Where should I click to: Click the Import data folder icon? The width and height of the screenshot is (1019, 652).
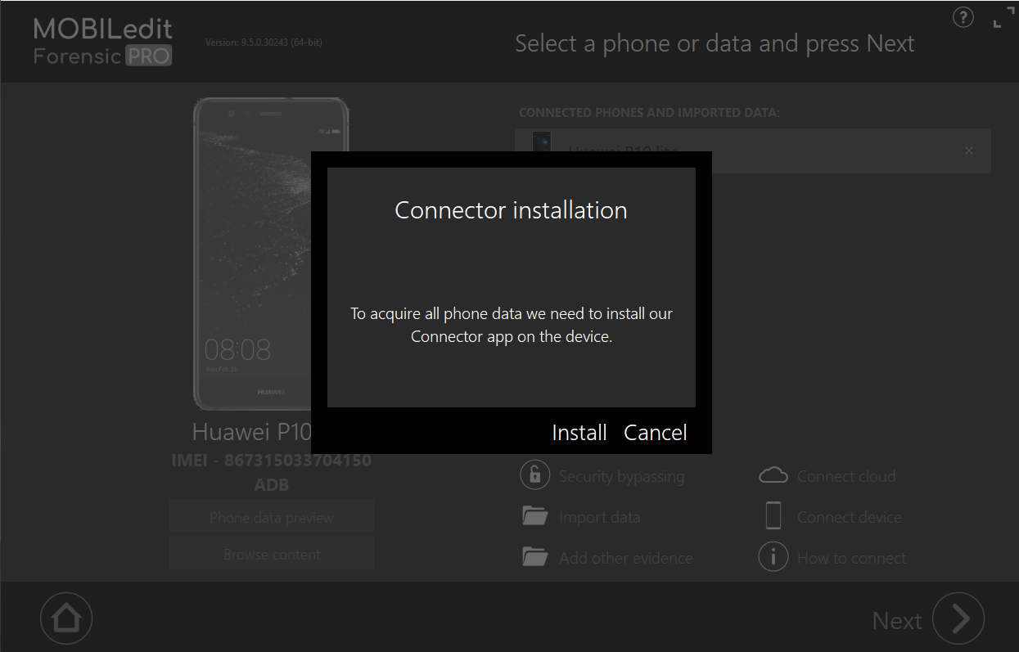pos(534,516)
